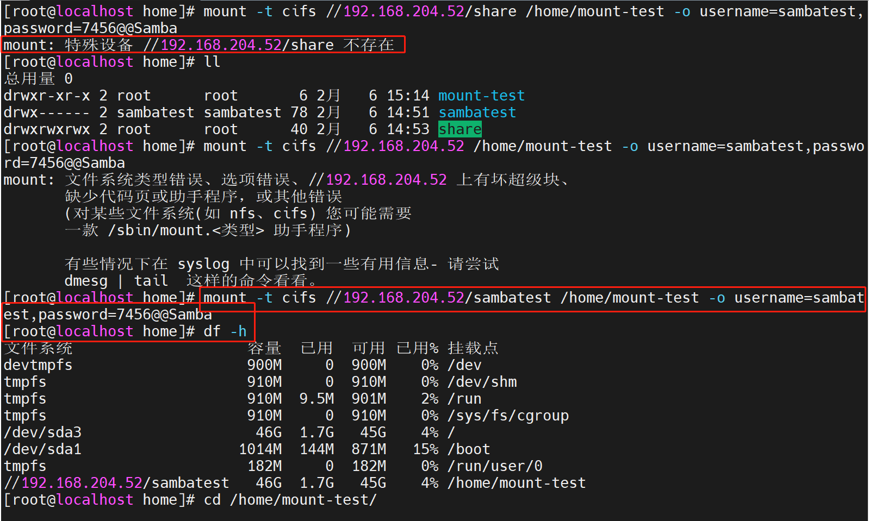
Task: Click 'password=7456@@Samba' on the second terminal line
Action: [90, 28]
